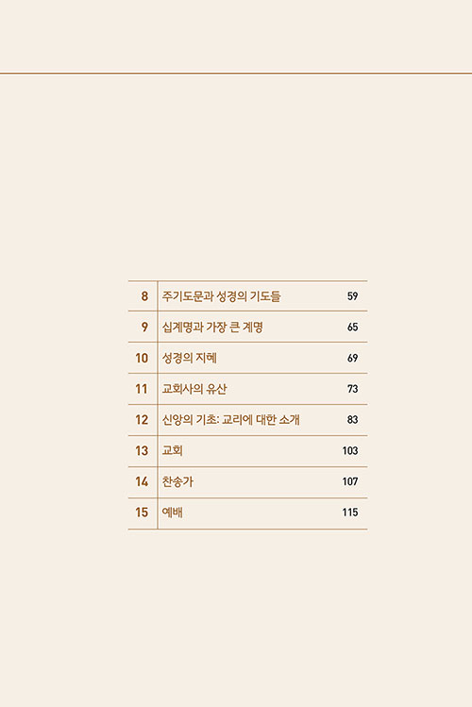Open chapter 8 title 주기도문과 성경의 기도들
This screenshot has height=707, width=472.
(221, 296)
